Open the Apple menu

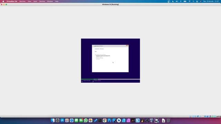pos(3,1)
